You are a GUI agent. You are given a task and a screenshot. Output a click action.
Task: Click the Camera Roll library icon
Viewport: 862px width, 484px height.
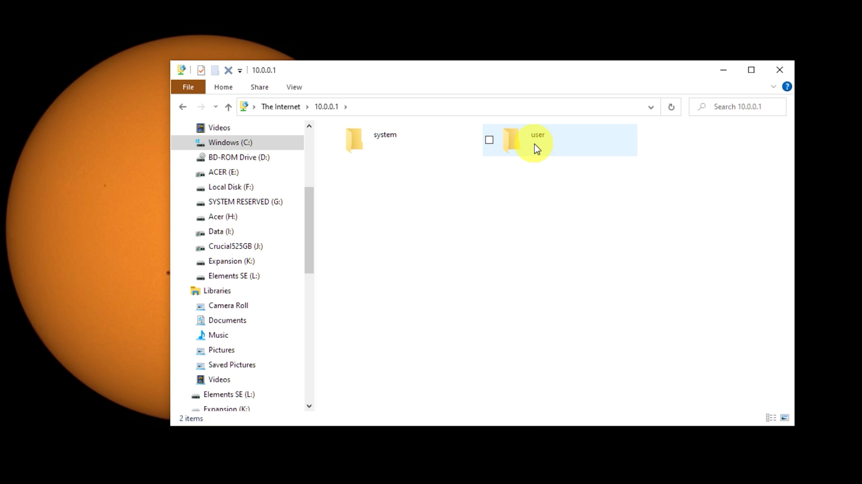coord(201,306)
